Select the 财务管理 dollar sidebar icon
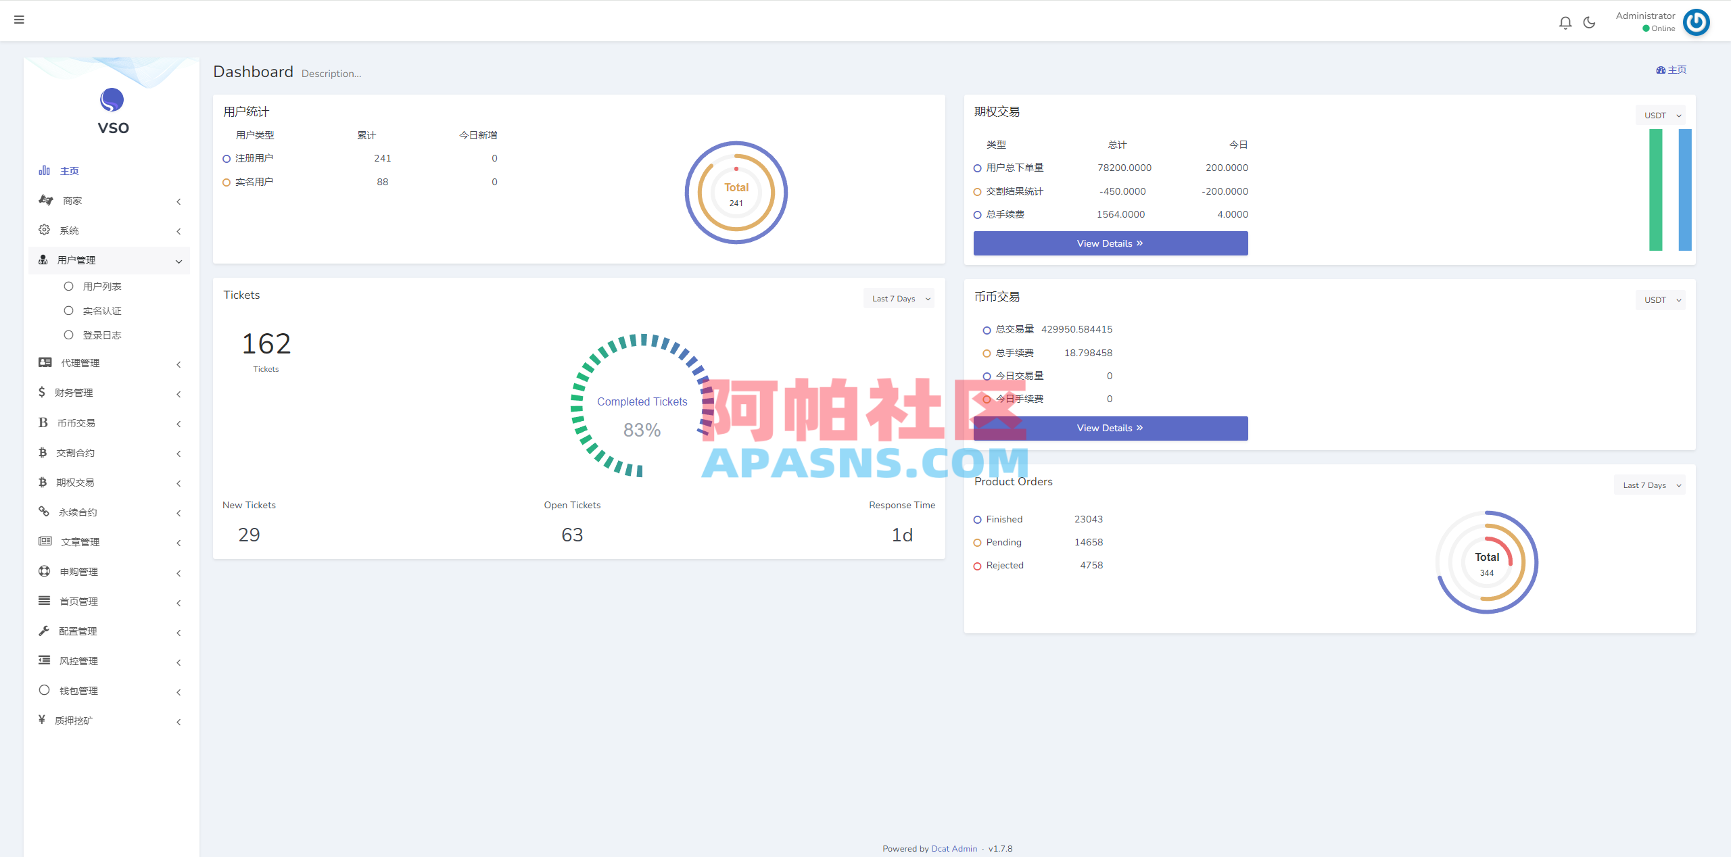 pyautogui.click(x=42, y=392)
